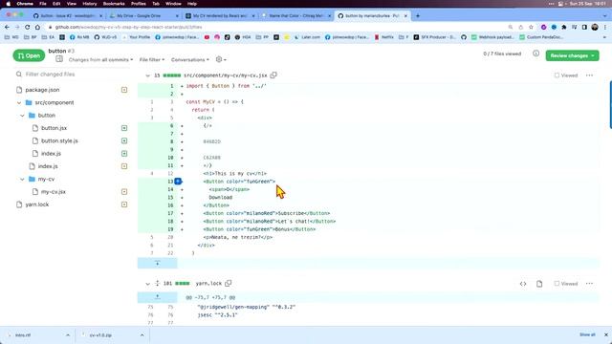Open the Chrome home page
This screenshot has width=612, height=344.
coord(37,27)
